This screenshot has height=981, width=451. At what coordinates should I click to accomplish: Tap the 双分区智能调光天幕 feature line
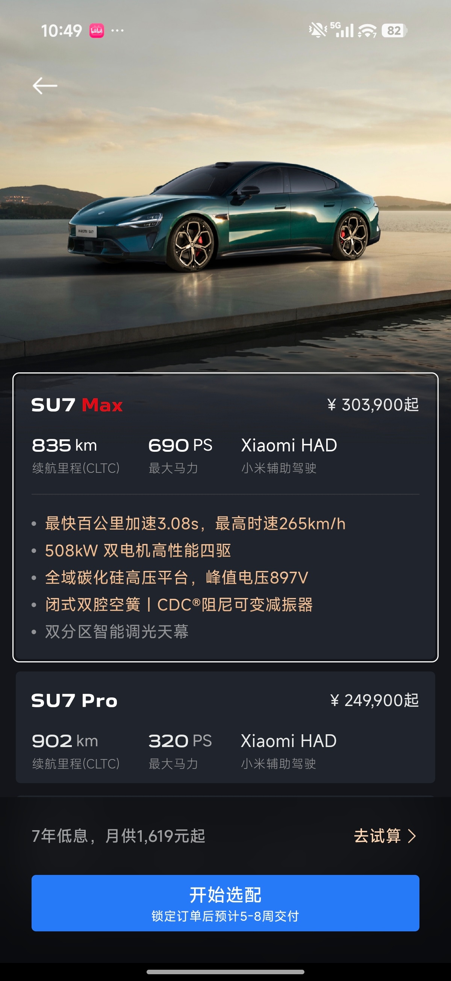(x=117, y=632)
